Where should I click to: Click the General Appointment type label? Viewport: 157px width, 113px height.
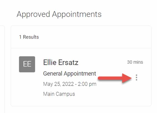pyautogui.click(x=70, y=74)
